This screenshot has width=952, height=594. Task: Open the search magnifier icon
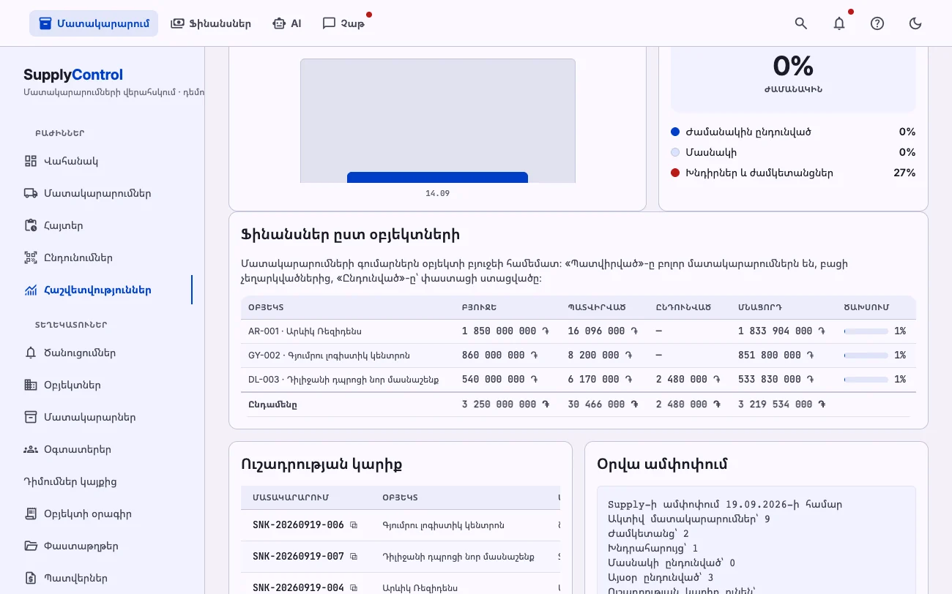801,23
